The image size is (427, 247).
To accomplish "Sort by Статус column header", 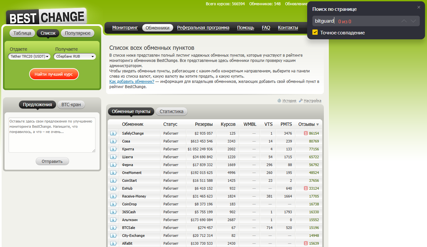I will 170,124.
